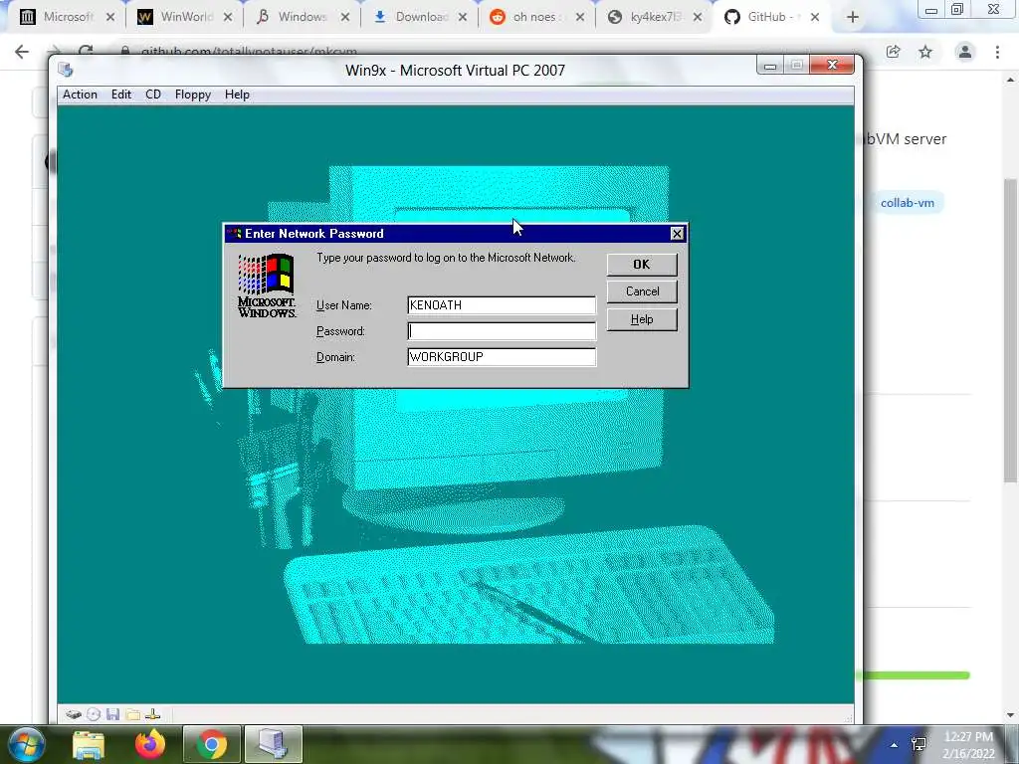The height and width of the screenshot is (764, 1019).
Task: Open a new Chrome tab
Action: coord(853,18)
